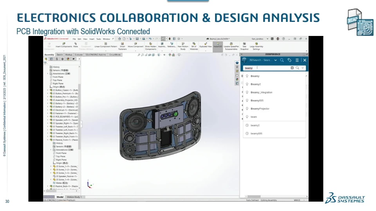
Task: Open the Sian_sandbox dropdown
Action: [268, 39]
